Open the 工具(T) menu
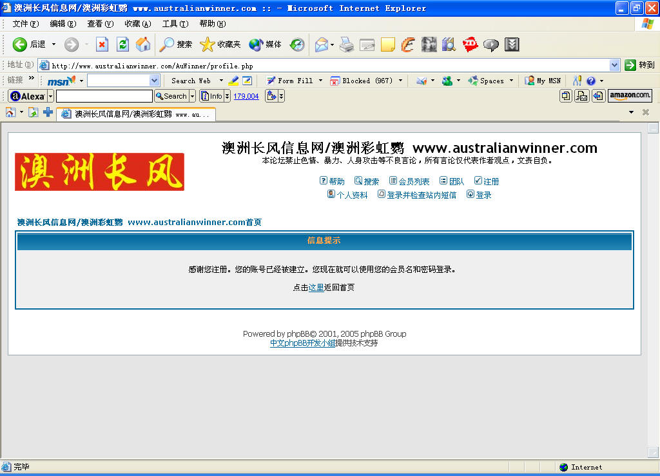 click(x=175, y=24)
